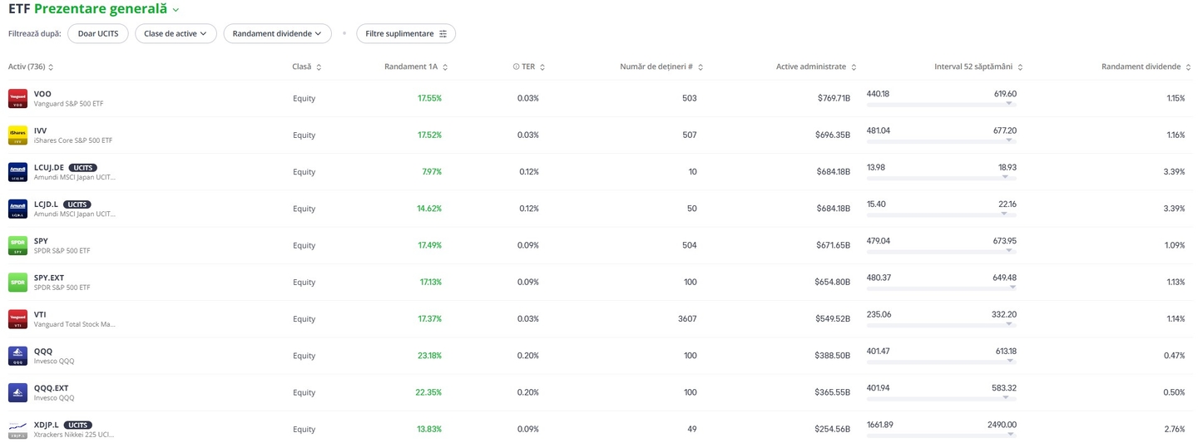Sort by Număr de dețineri column
Screen dimensions: 1198x443
pos(661,66)
